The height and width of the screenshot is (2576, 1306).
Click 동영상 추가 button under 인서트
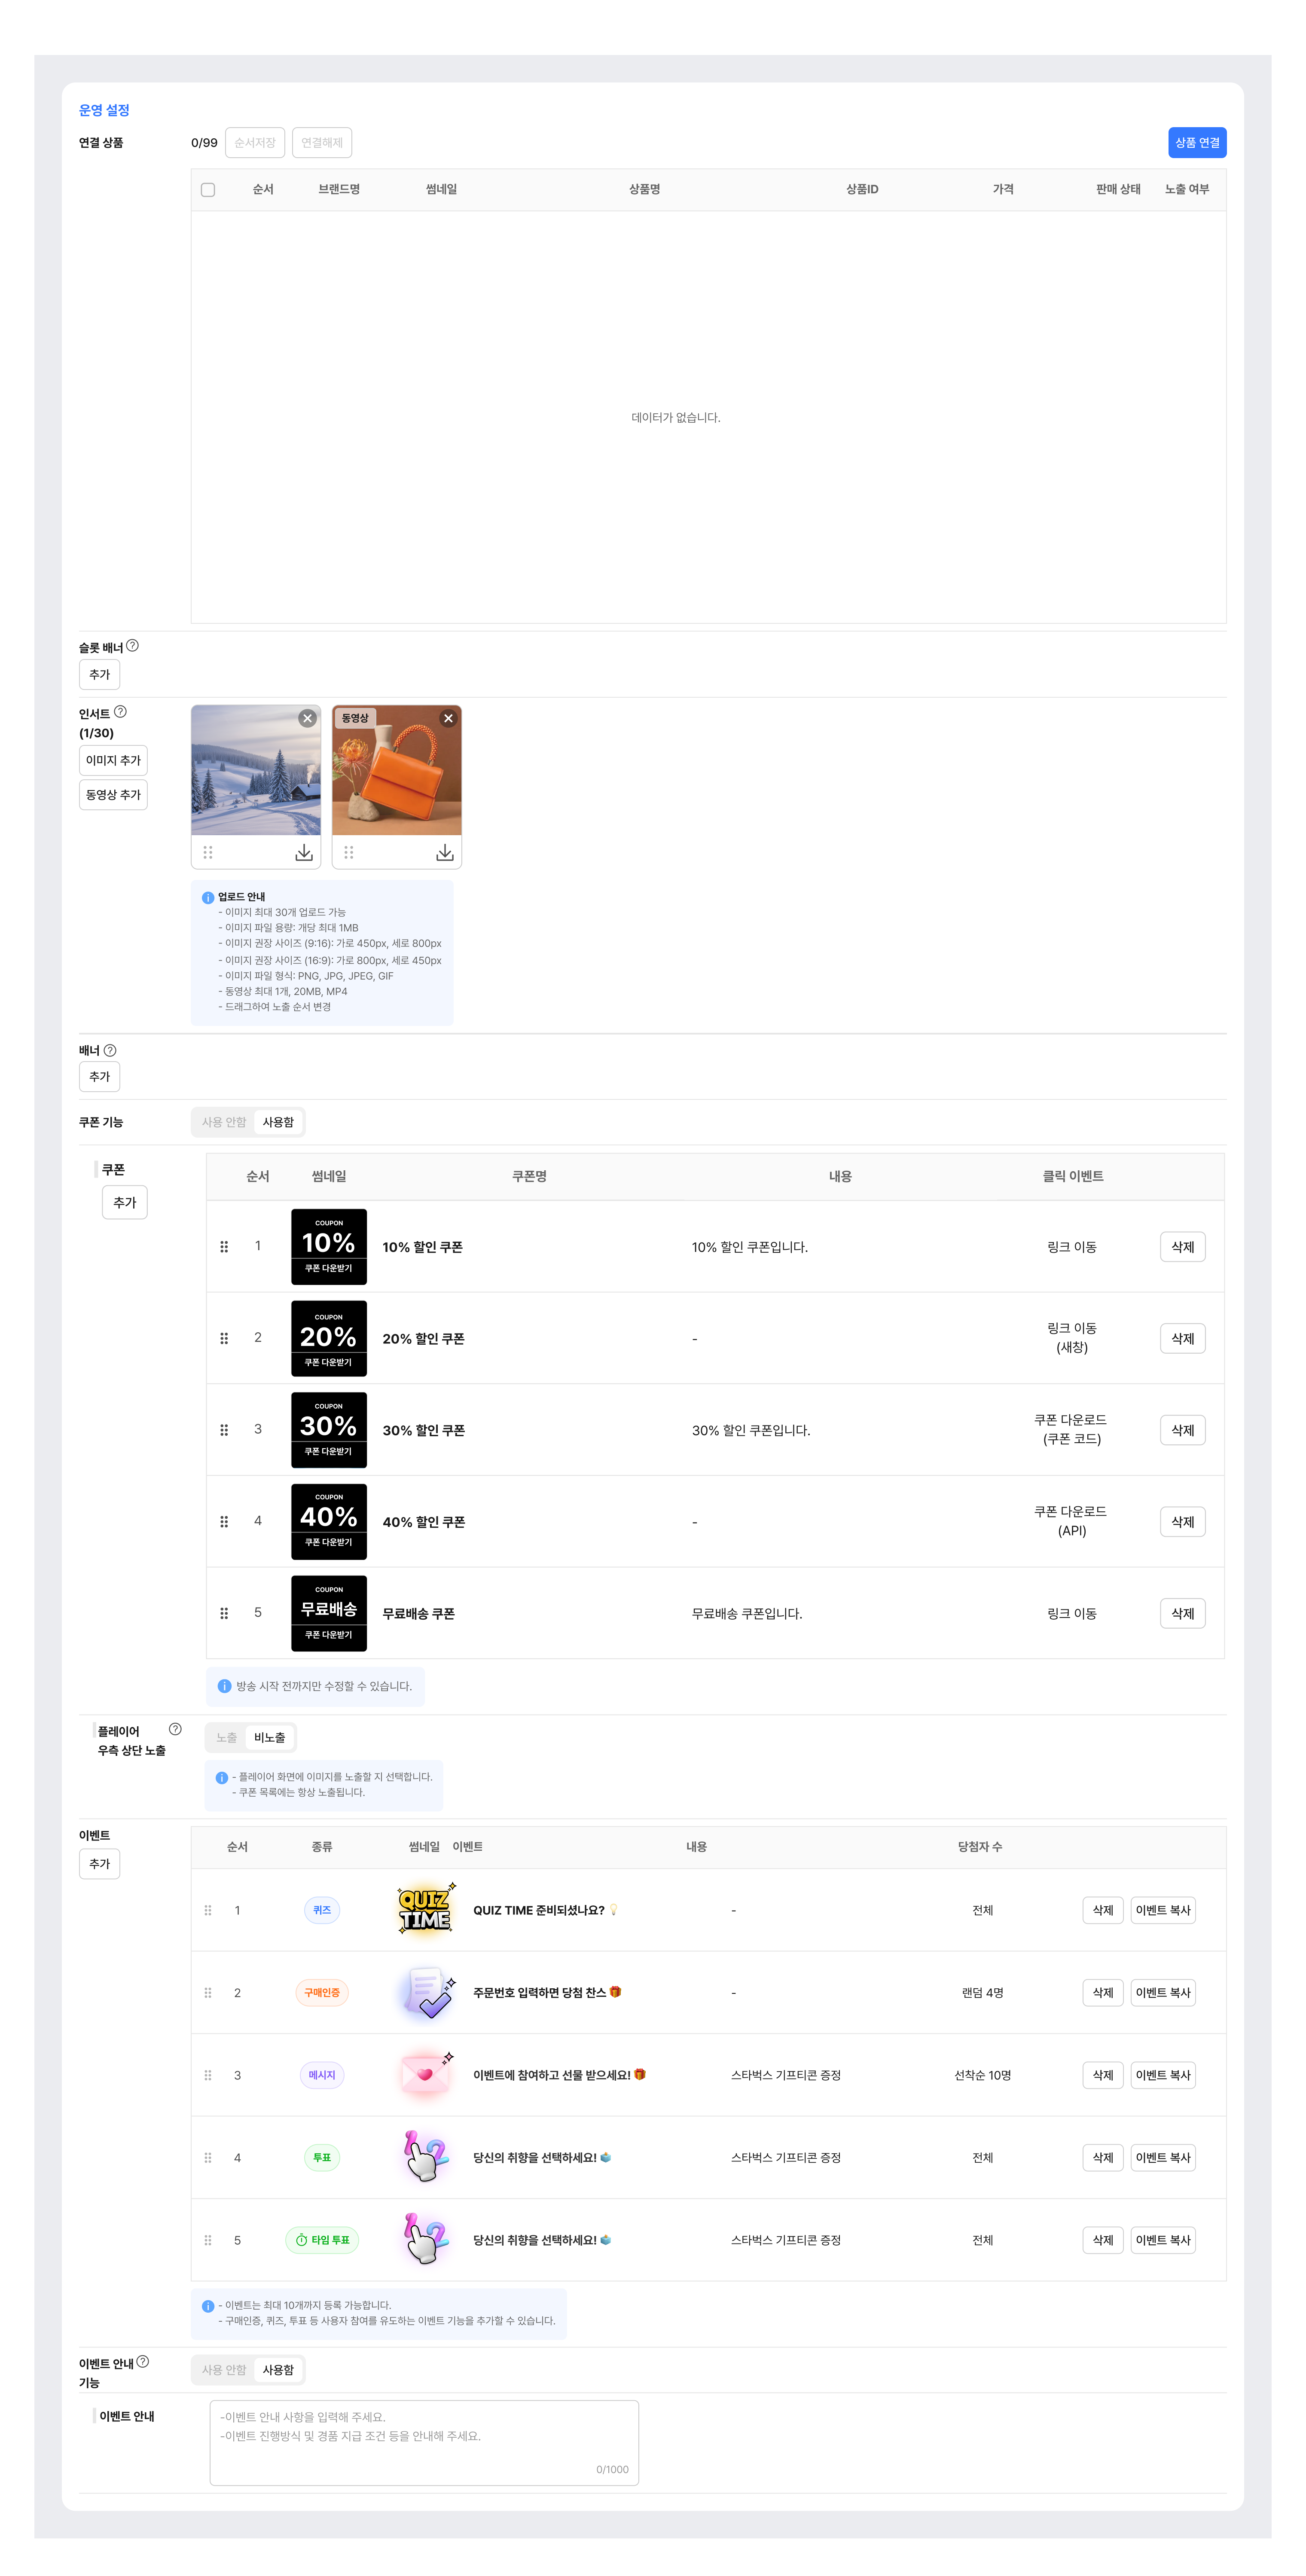tap(113, 795)
